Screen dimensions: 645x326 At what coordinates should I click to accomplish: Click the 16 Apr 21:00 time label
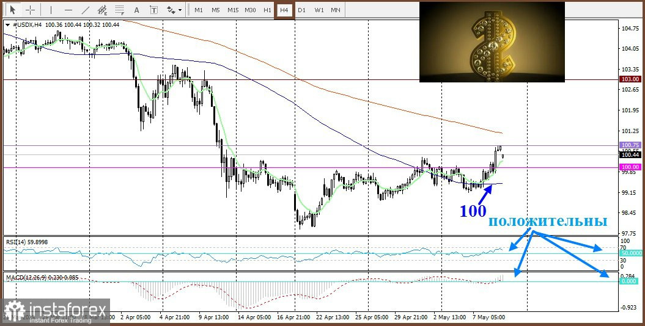(293, 317)
